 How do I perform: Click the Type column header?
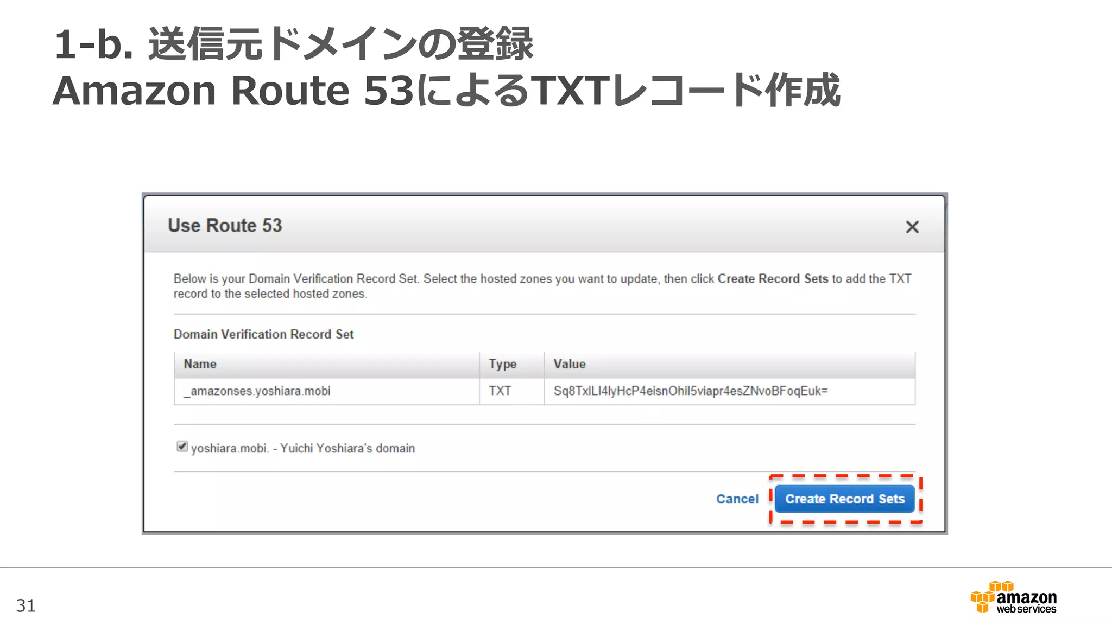coord(511,365)
